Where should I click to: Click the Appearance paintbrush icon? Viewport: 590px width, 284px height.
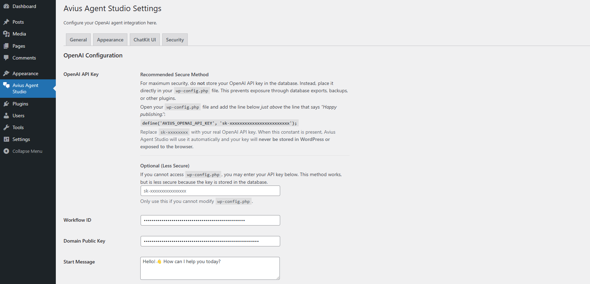tap(6, 73)
